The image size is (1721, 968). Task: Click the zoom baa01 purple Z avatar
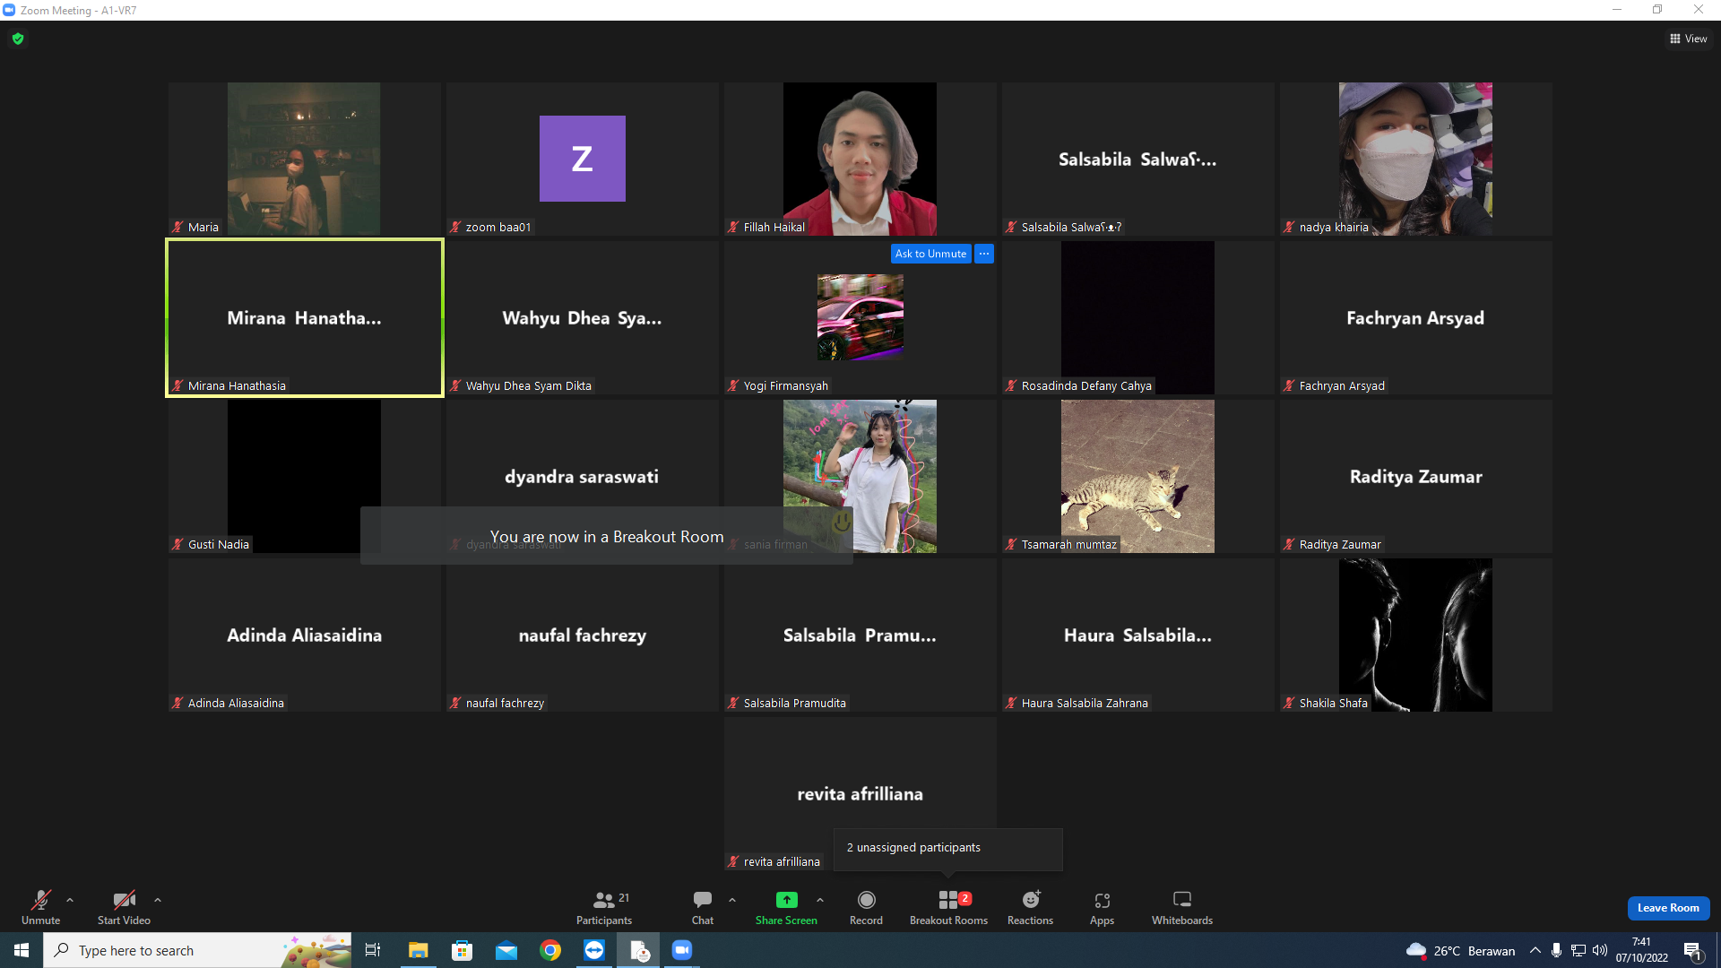click(582, 159)
